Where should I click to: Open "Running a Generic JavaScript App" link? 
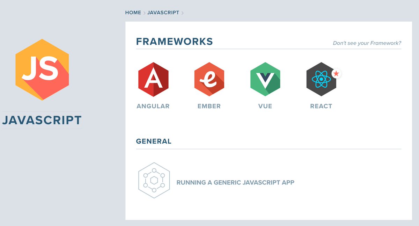click(x=235, y=182)
